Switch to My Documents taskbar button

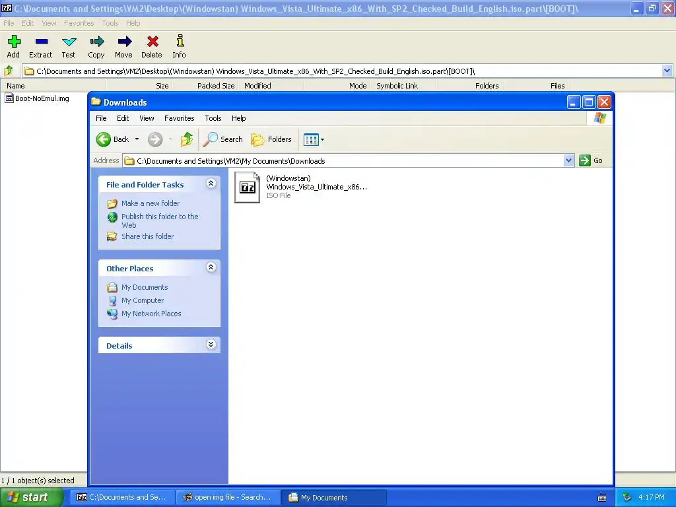click(333, 497)
